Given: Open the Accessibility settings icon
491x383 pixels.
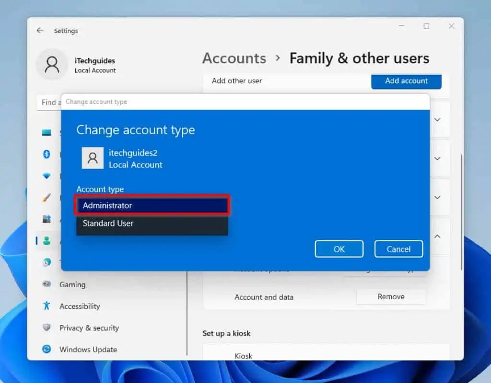Looking at the screenshot, I should [47, 306].
